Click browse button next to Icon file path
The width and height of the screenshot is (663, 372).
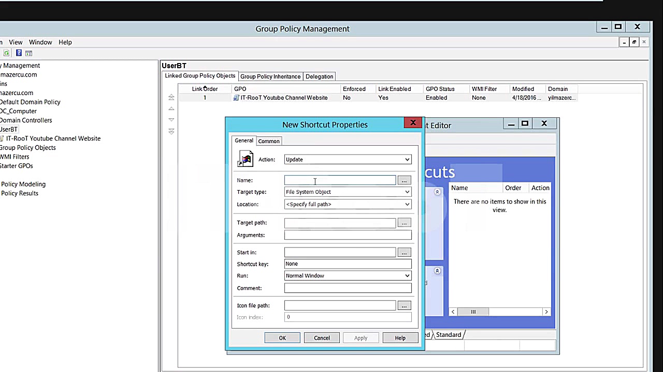[404, 306]
